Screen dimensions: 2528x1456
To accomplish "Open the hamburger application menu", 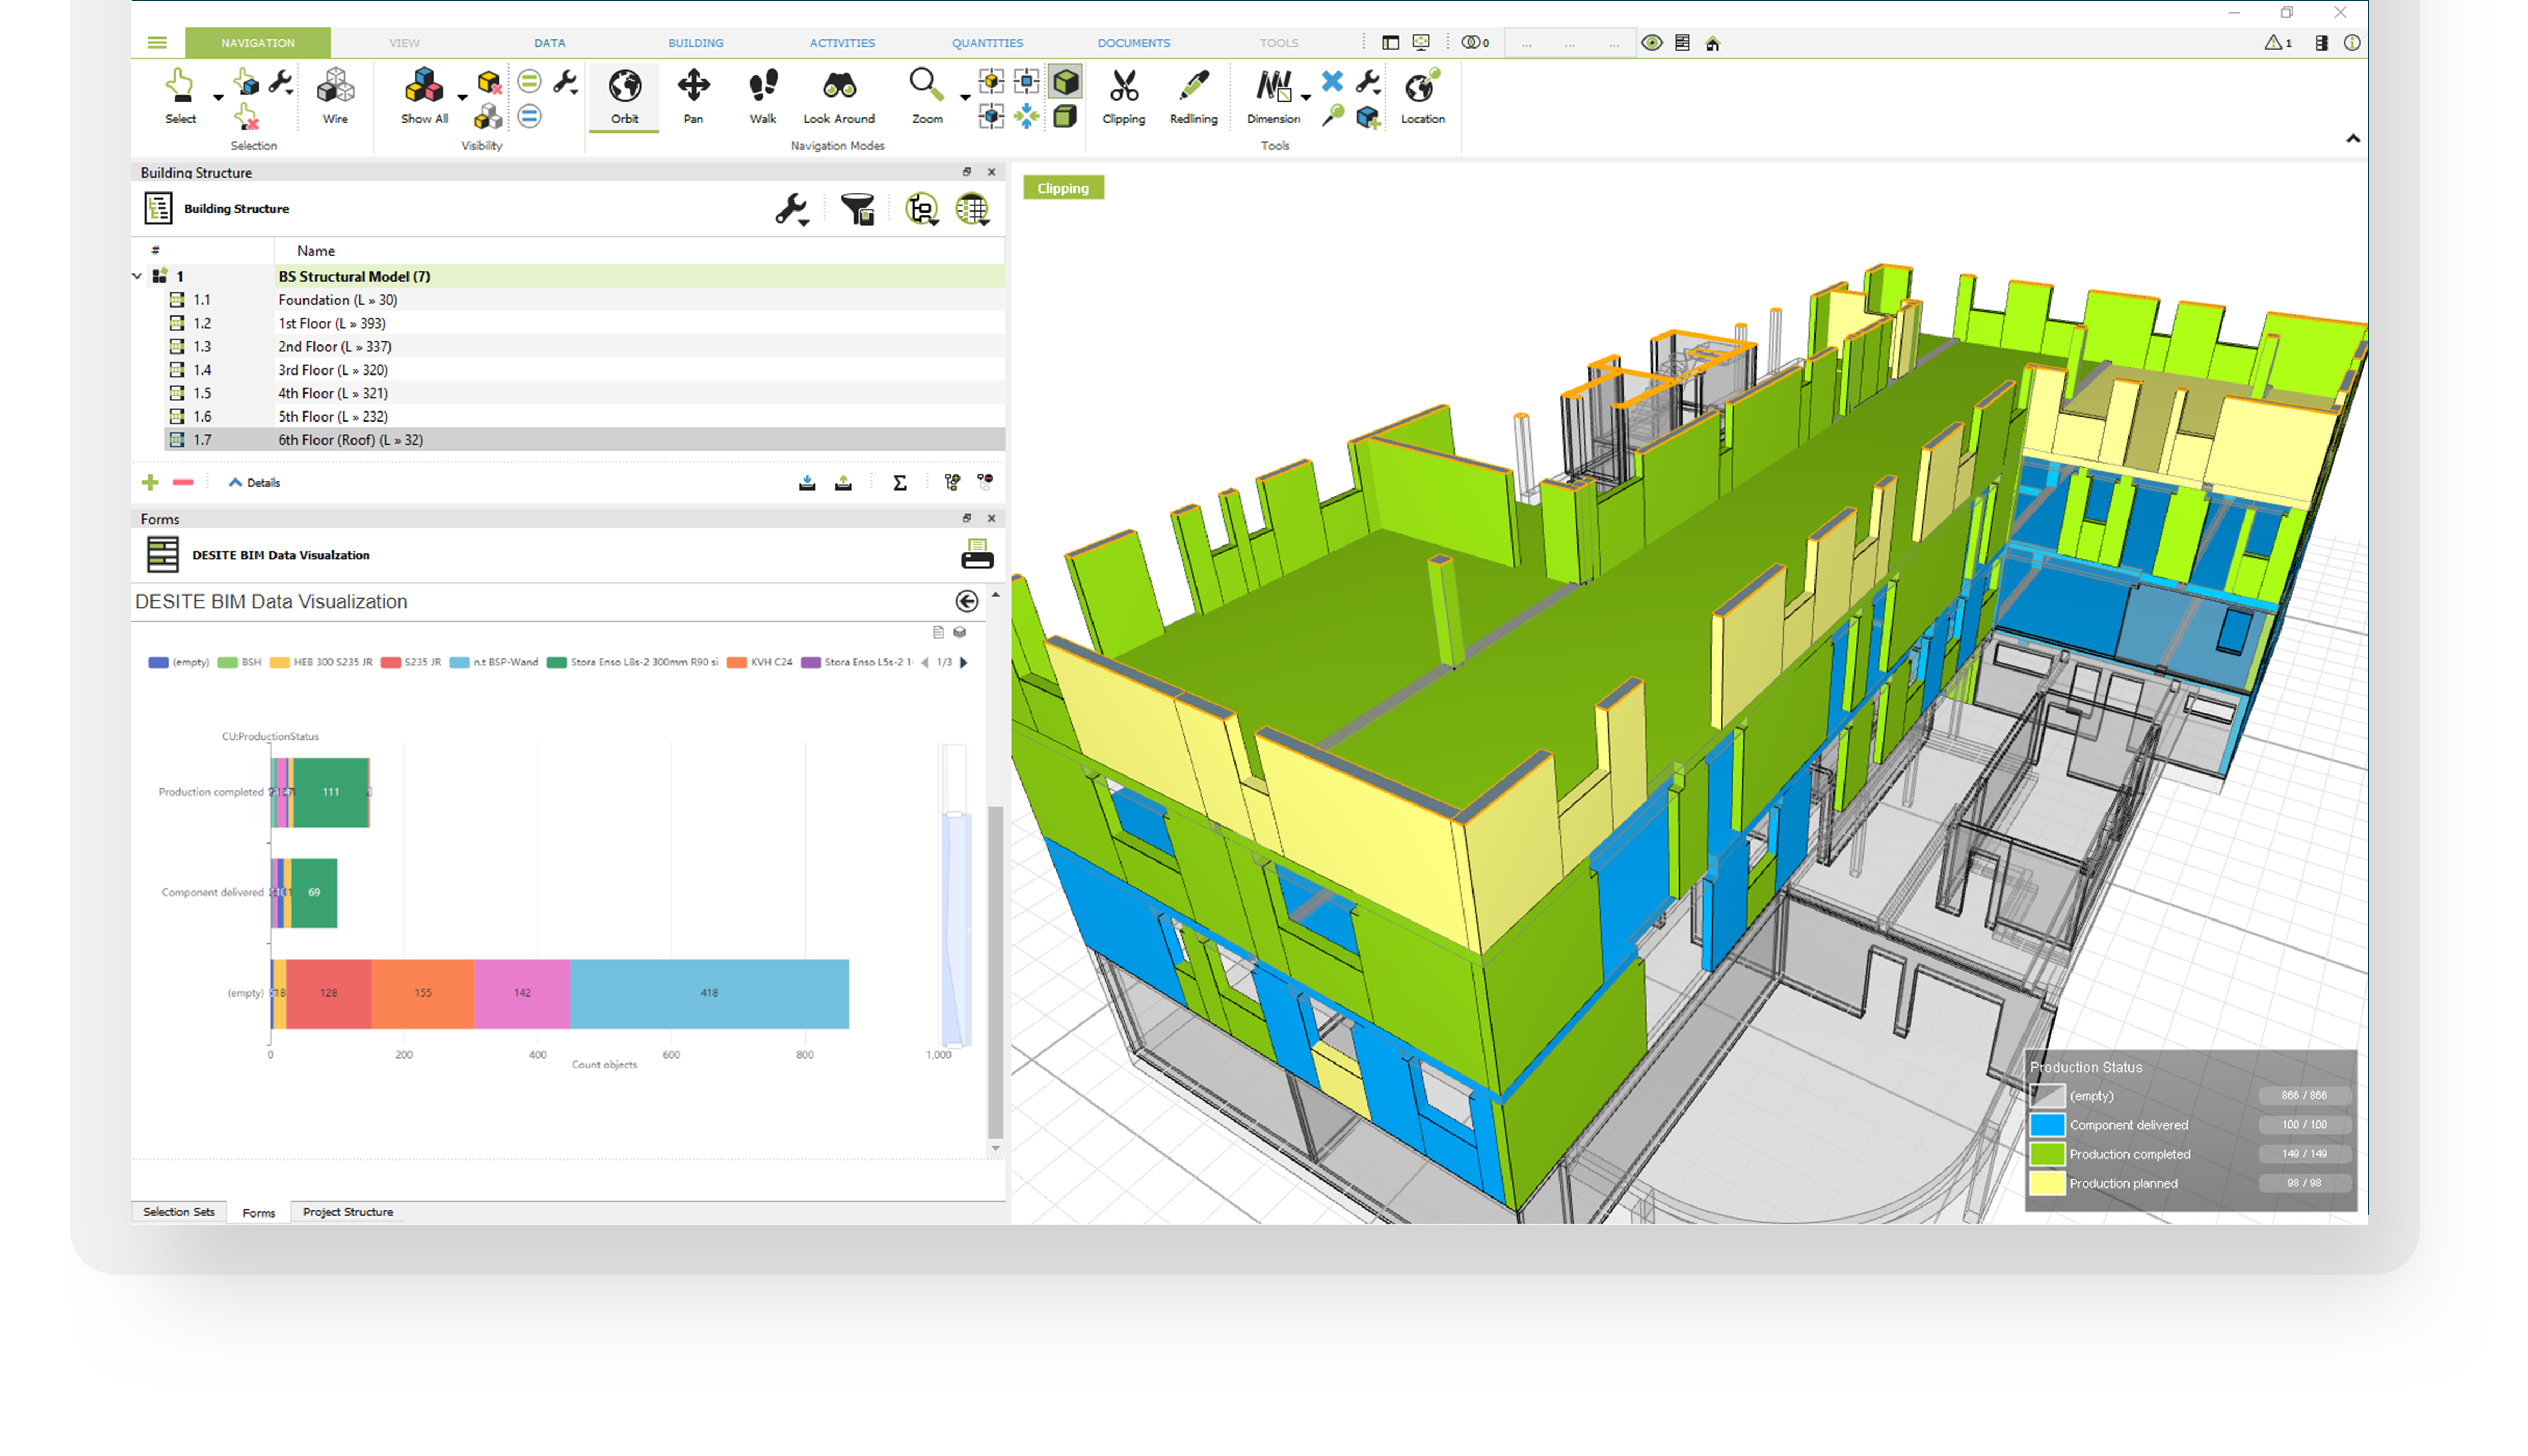I will 157,43.
